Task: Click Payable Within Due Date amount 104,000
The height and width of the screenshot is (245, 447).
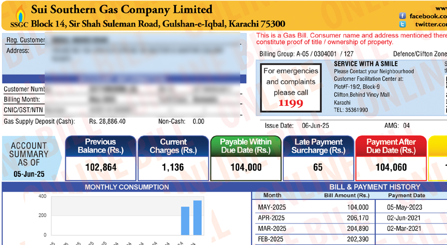Action: click(246, 168)
